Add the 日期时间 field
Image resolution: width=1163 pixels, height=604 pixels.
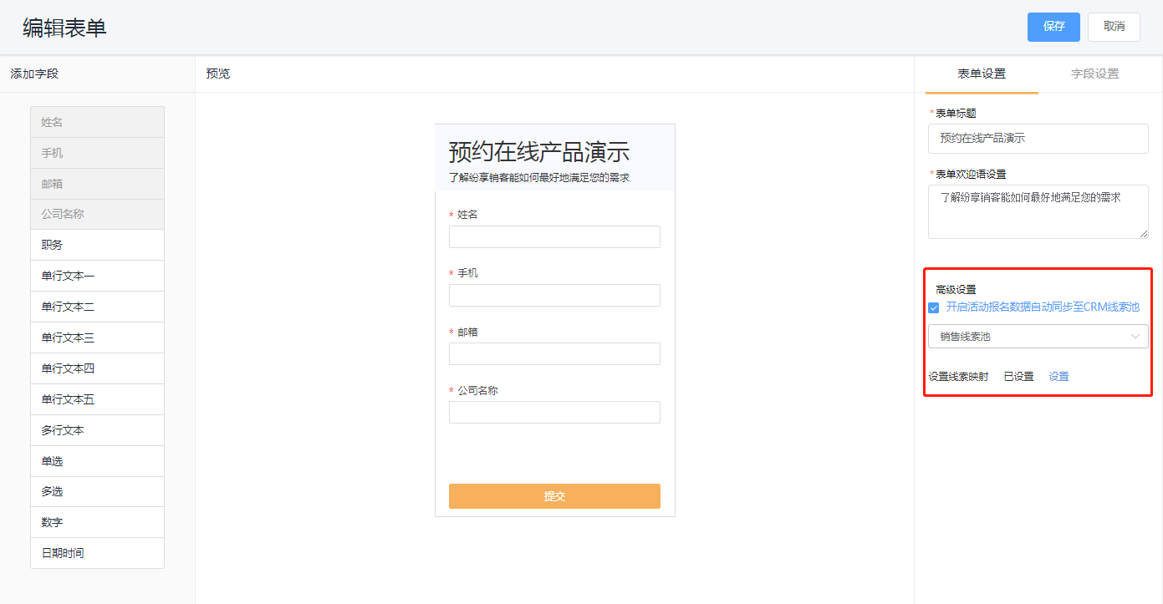coord(97,553)
